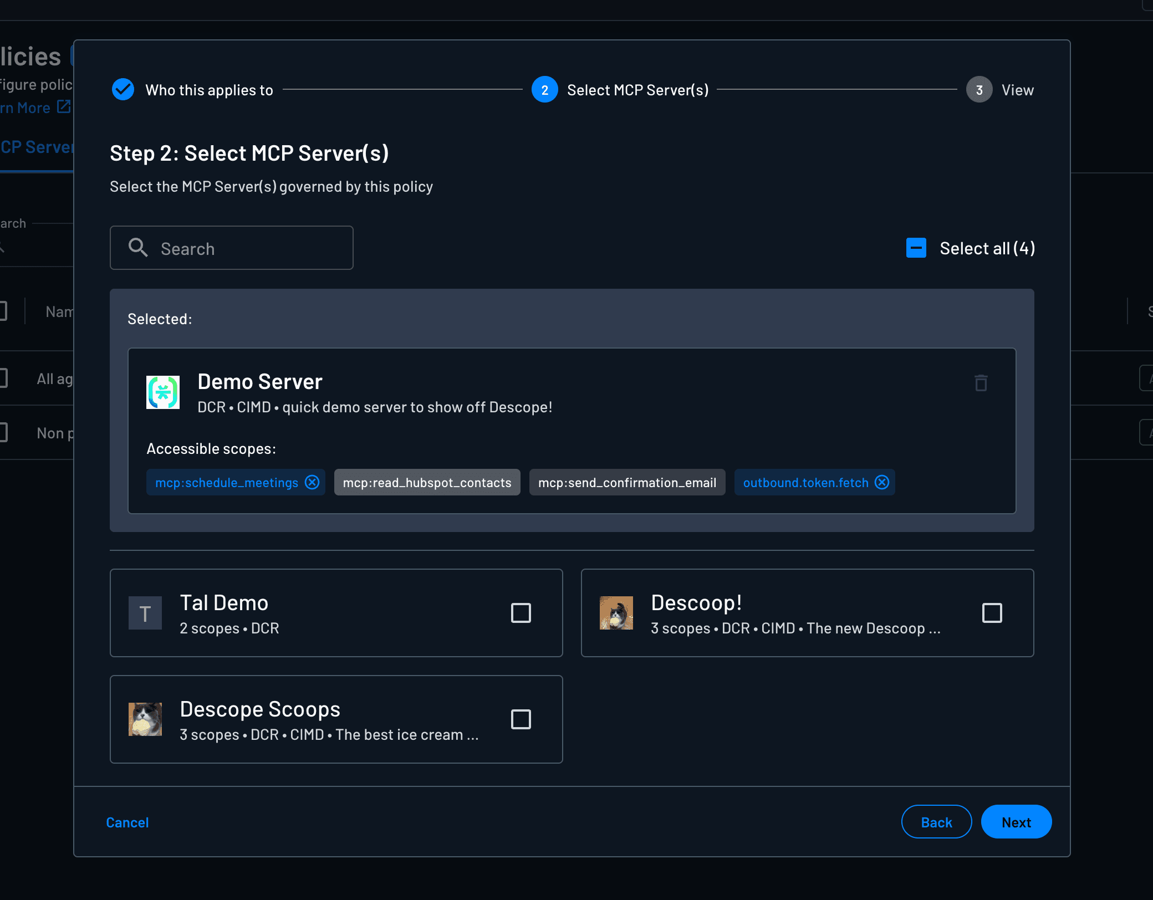The image size is (1153, 900).
Task: Check the Descope Scoops server checkbox
Action: pos(521,719)
